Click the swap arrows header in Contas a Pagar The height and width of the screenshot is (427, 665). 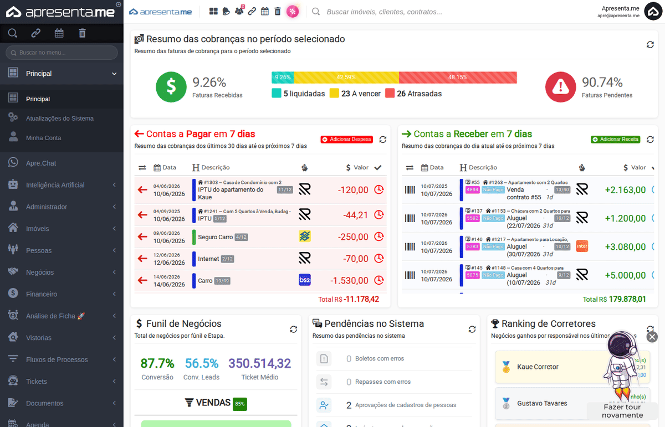142,167
